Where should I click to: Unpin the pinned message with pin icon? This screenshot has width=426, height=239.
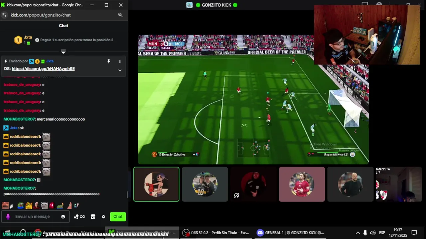point(108,61)
